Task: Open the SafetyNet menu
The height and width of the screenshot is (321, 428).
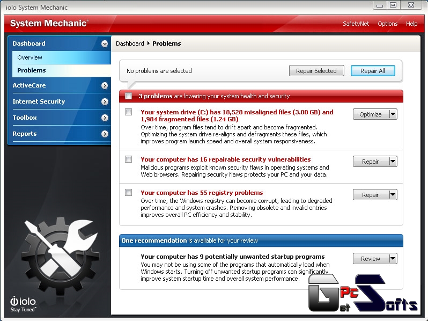Action: (x=356, y=24)
